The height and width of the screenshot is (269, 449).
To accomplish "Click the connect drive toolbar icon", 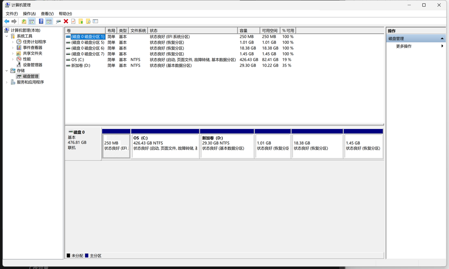I will [58, 21].
